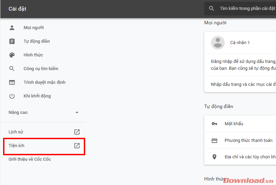This screenshot has height=185, width=276.
Task: Click the external link icon next to Tiện ích
Action: pos(77,146)
